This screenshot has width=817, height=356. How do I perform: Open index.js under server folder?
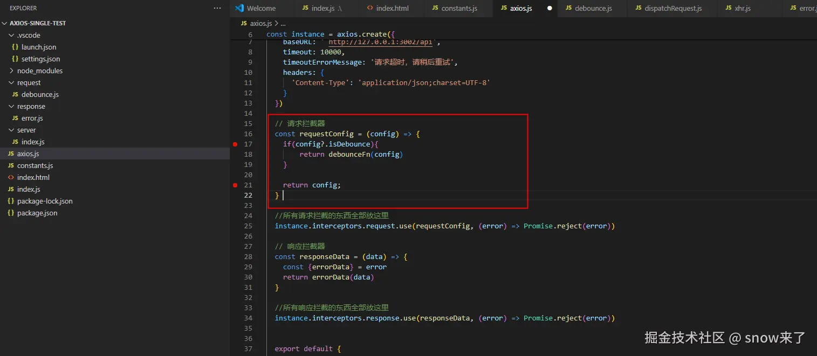(x=115, y=142)
